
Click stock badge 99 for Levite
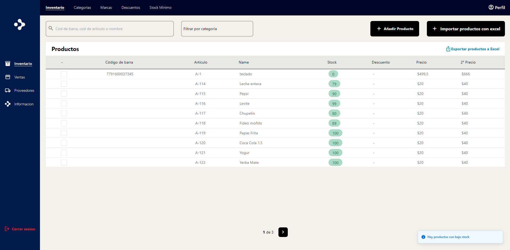click(334, 103)
